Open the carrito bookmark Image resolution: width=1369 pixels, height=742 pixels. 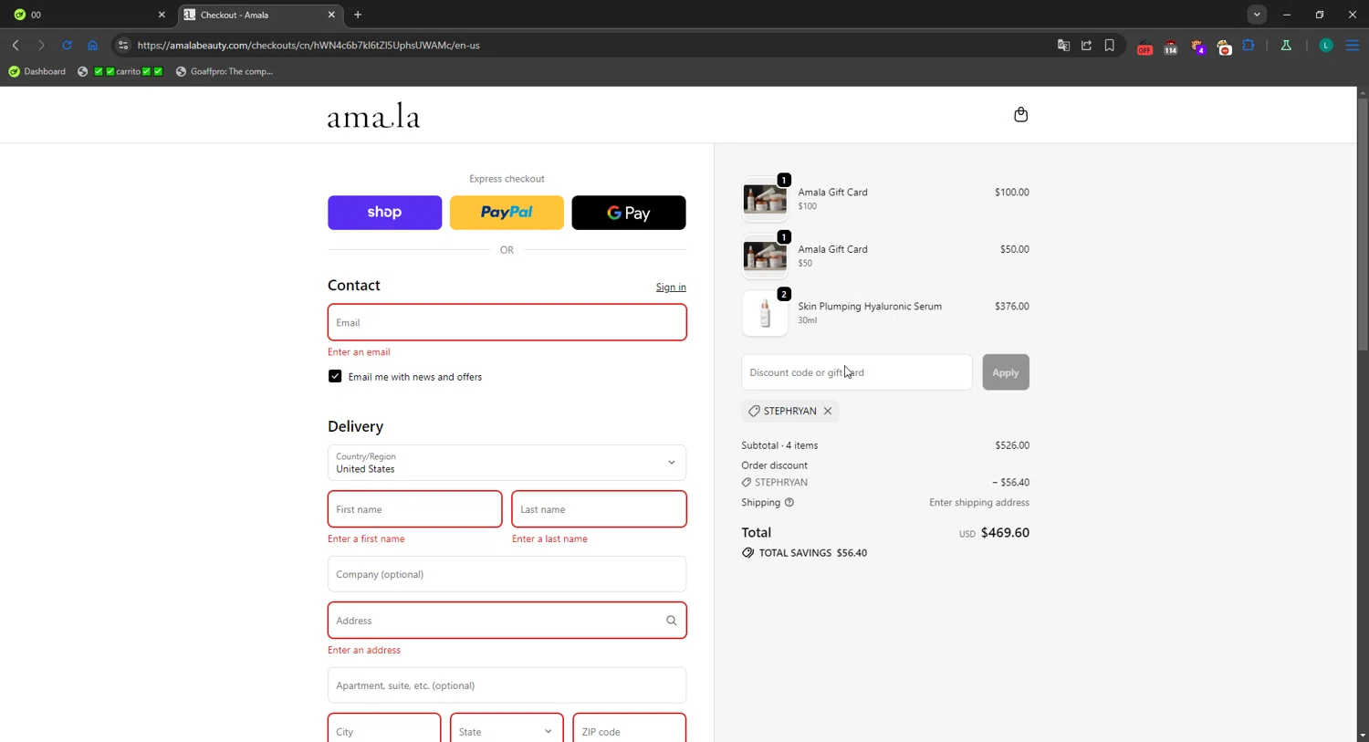(x=120, y=71)
